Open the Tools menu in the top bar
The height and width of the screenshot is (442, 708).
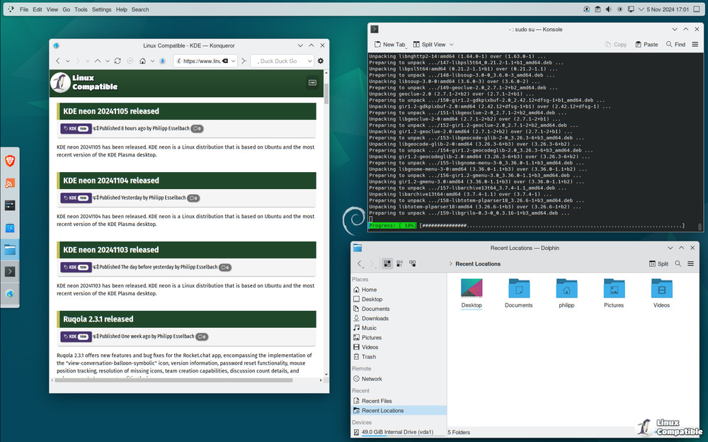[x=81, y=9]
